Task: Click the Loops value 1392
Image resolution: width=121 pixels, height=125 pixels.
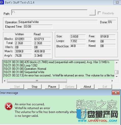Action: (x=78, y=41)
